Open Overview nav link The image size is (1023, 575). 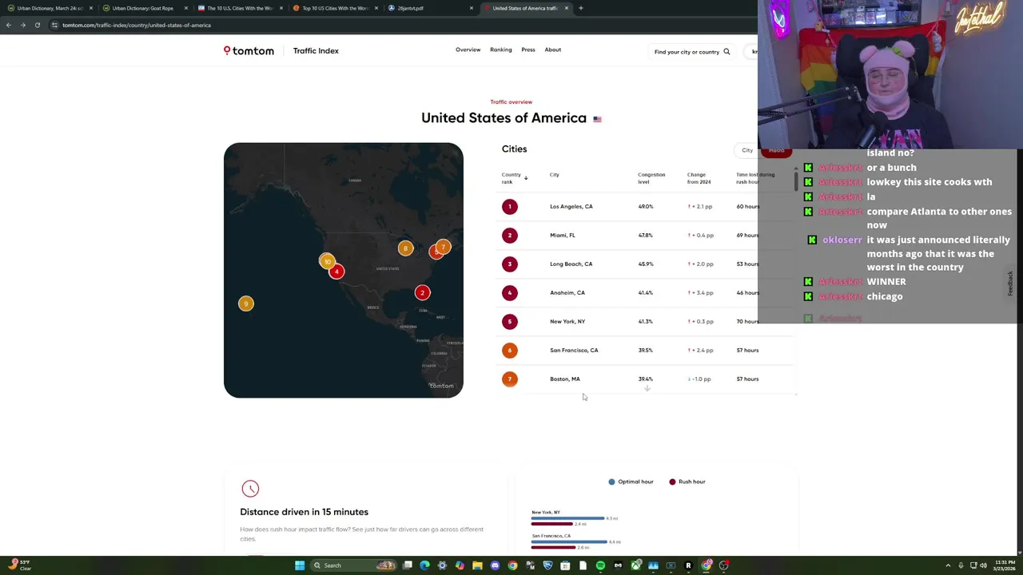pos(468,50)
